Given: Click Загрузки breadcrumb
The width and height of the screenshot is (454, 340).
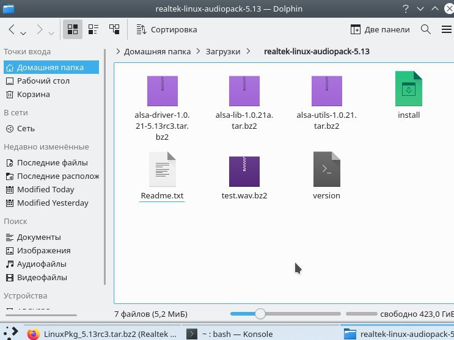Looking at the screenshot, I should 223,51.
